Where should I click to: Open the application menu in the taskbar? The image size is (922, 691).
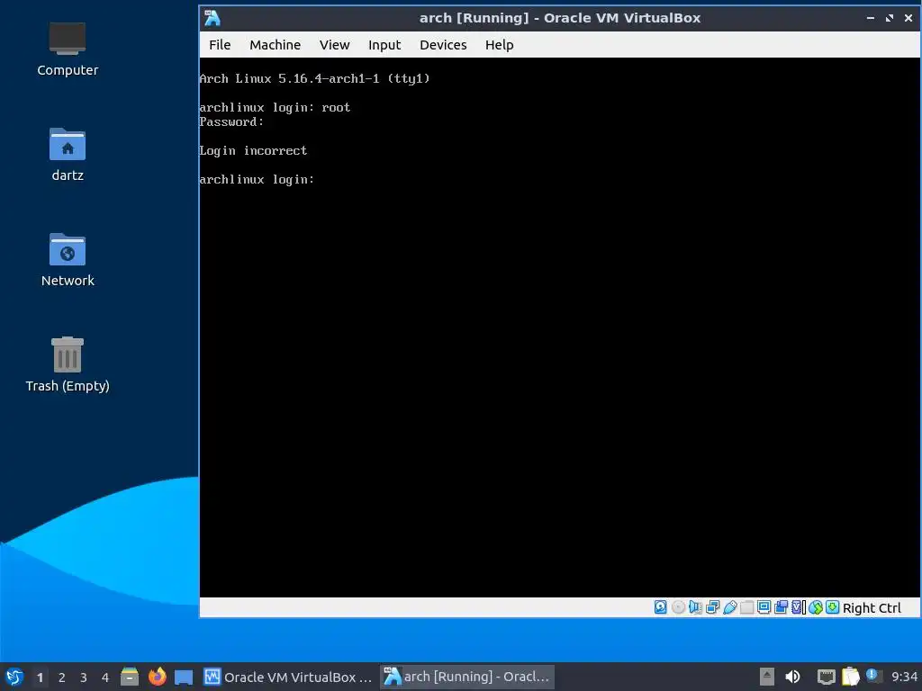[x=14, y=677]
